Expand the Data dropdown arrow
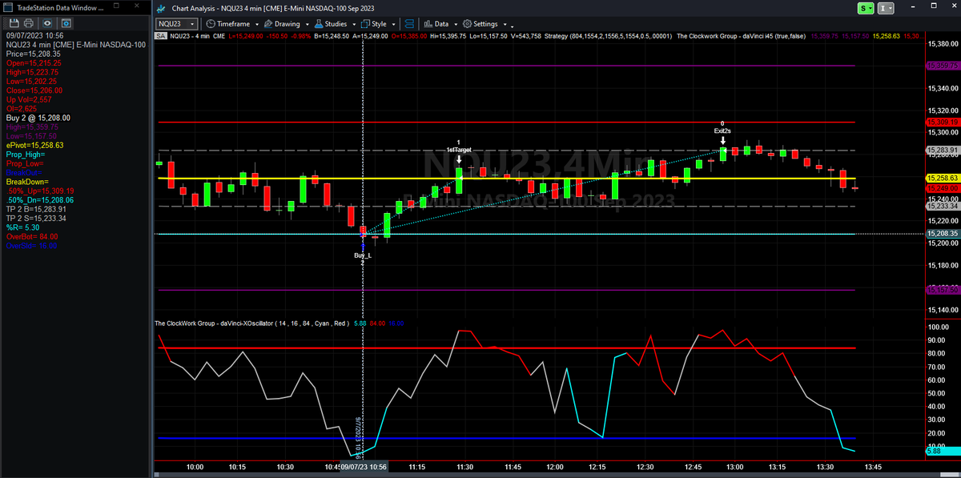This screenshot has height=478, width=961. (455, 24)
